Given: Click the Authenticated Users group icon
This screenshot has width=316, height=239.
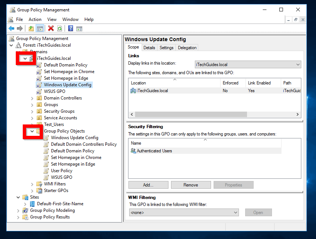Looking at the screenshot, I should click(133, 151).
